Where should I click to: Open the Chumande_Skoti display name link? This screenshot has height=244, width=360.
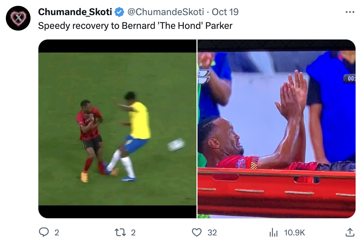coord(75,12)
